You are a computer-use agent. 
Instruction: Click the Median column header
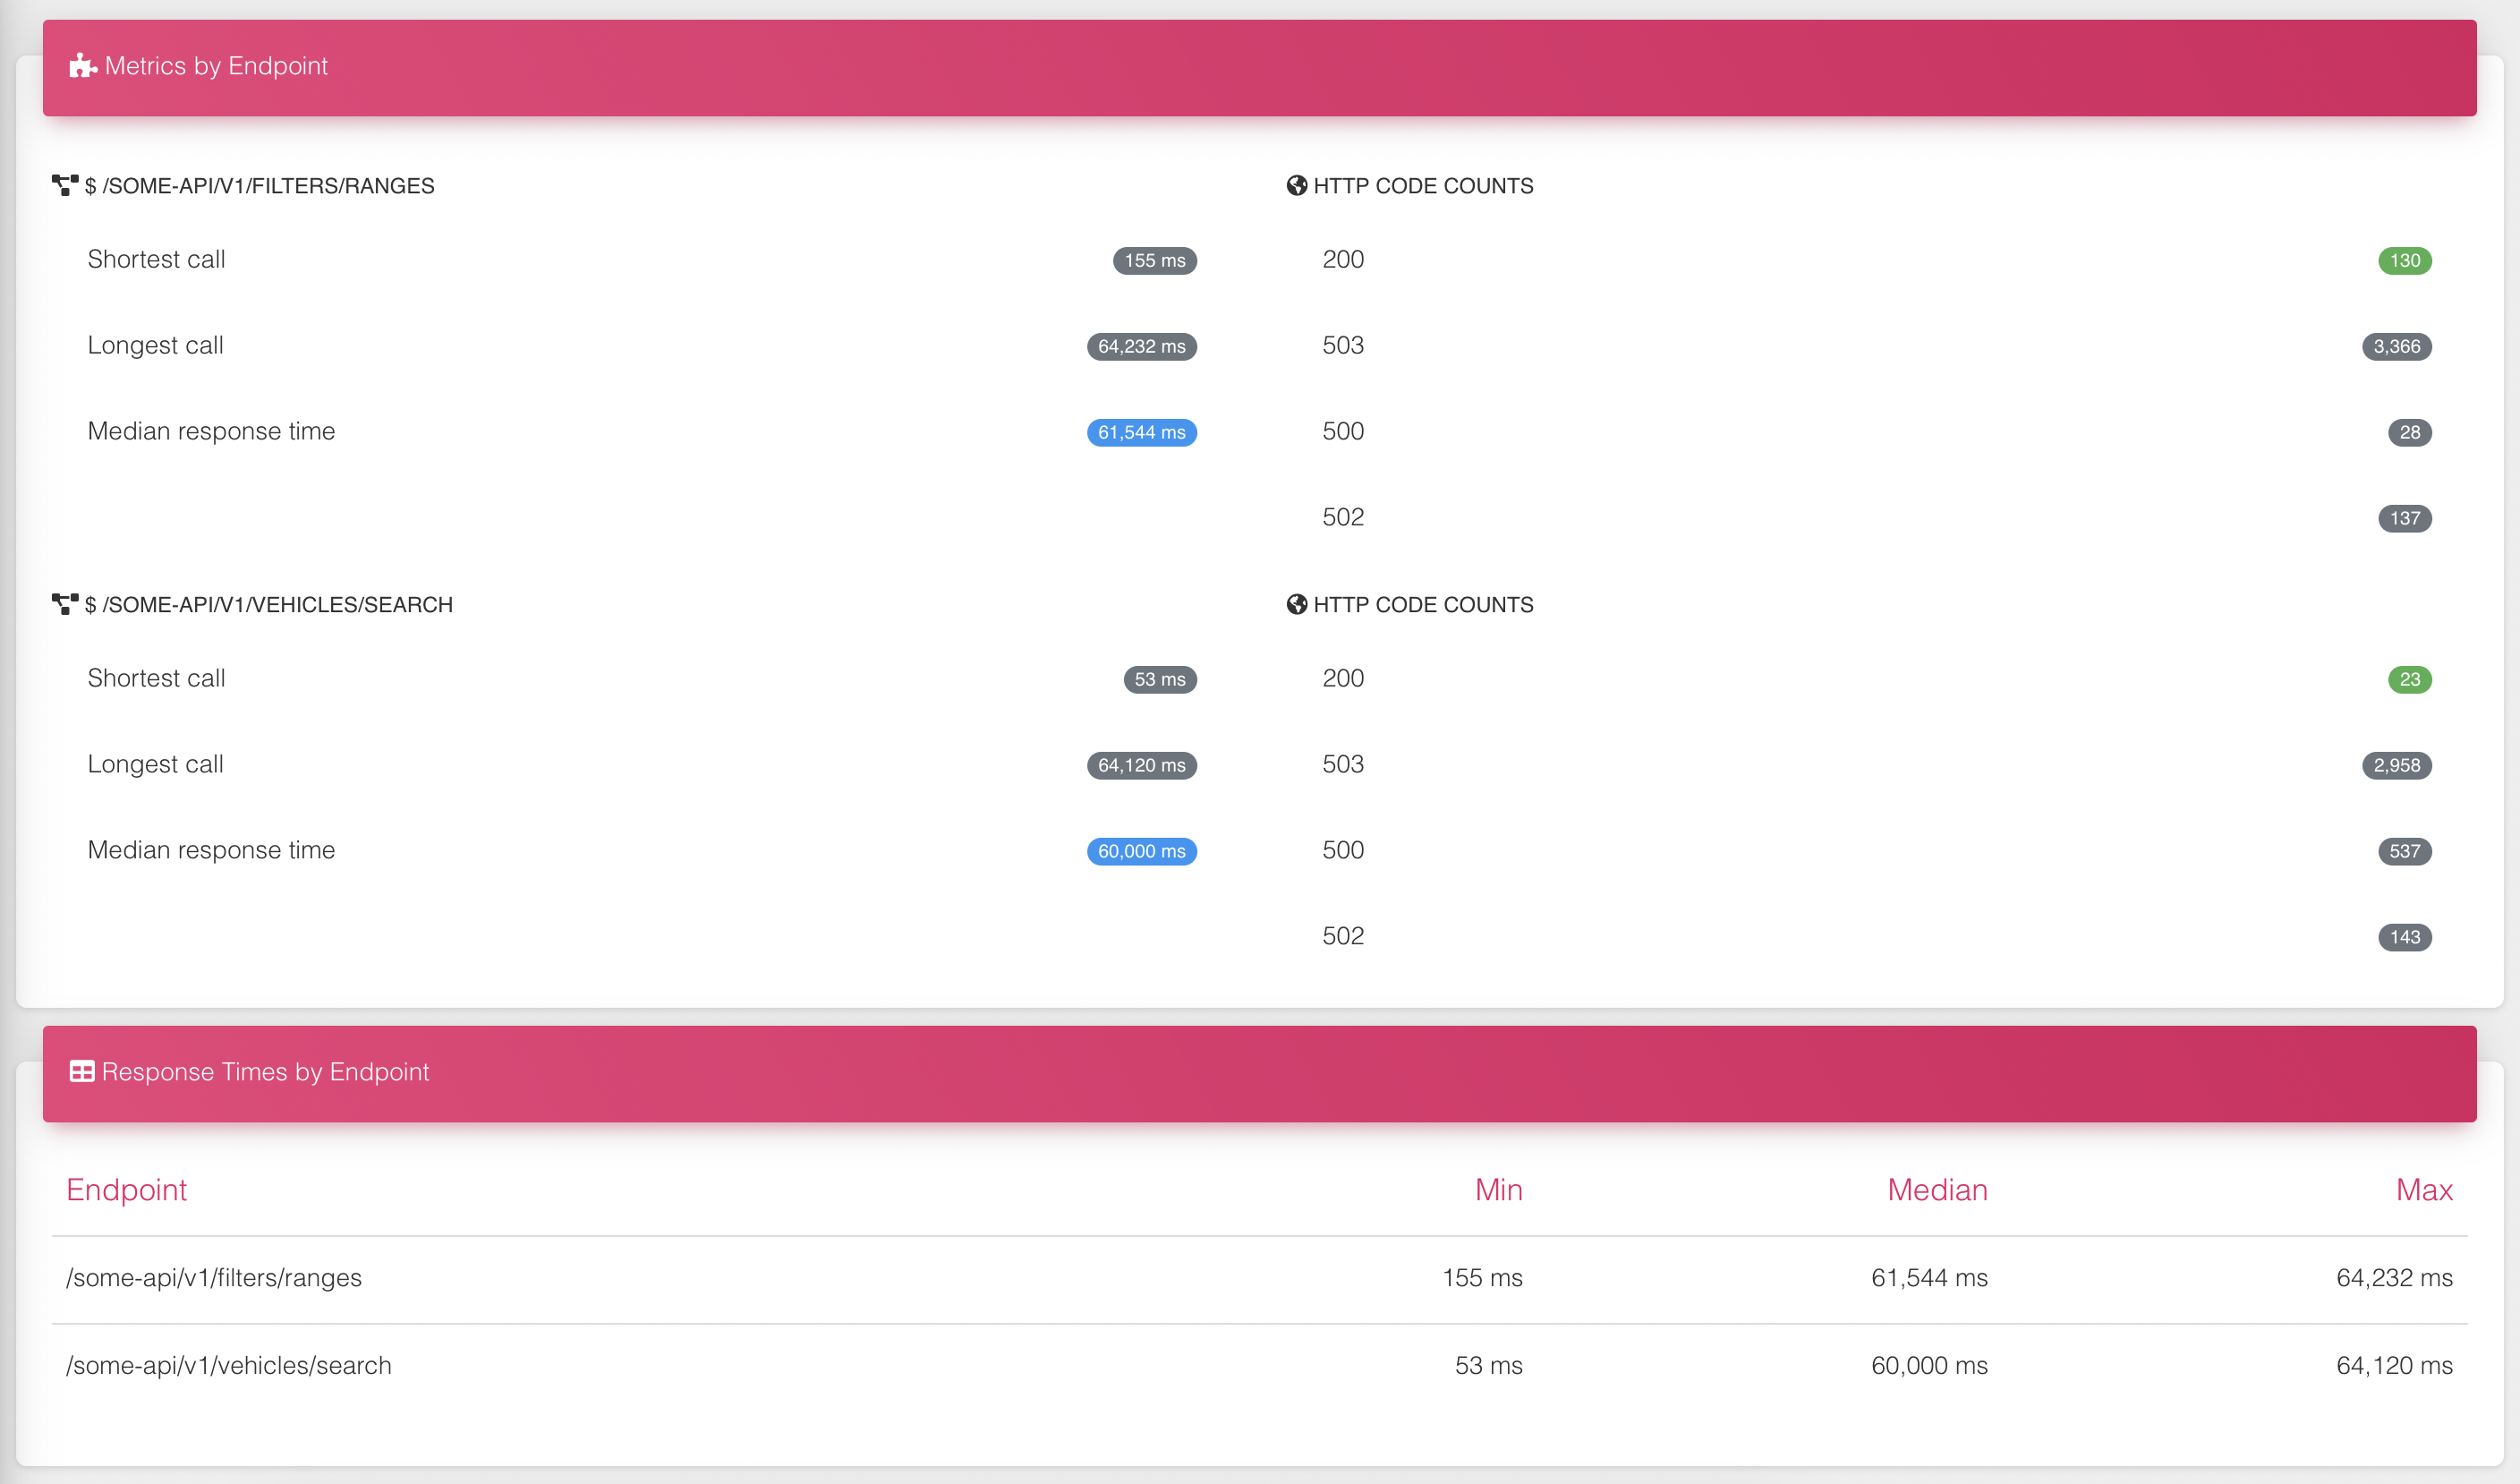click(x=1937, y=1190)
